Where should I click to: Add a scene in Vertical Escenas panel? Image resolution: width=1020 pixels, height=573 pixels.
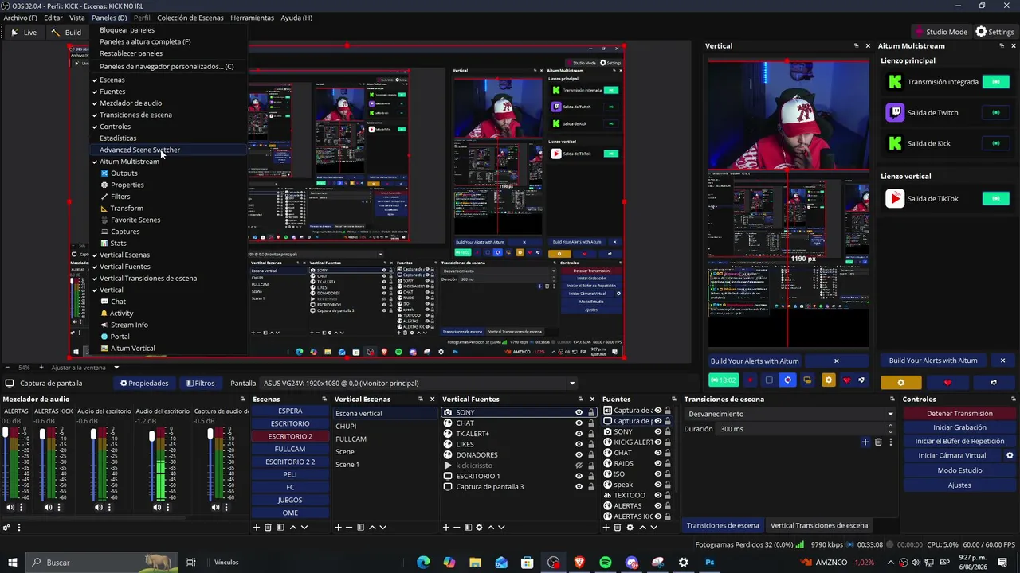click(x=338, y=527)
